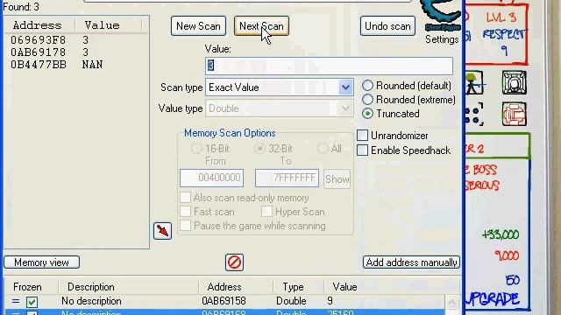The width and height of the screenshot is (561, 315).
Task: Click the red arrow add-to-list icon
Action: click(162, 231)
